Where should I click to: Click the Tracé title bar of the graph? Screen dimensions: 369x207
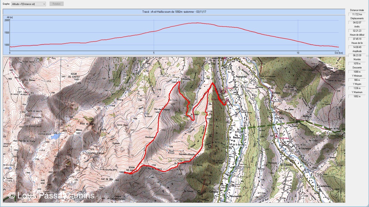point(174,12)
